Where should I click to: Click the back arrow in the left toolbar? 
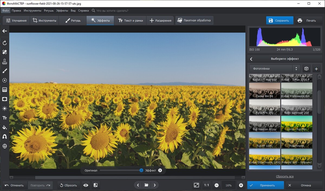click(5, 31)
